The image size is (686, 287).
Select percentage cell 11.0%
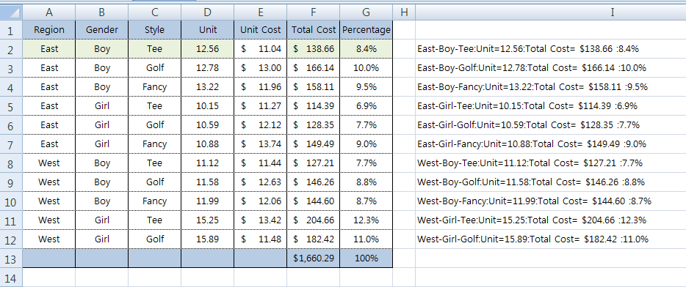coord(367,239)
